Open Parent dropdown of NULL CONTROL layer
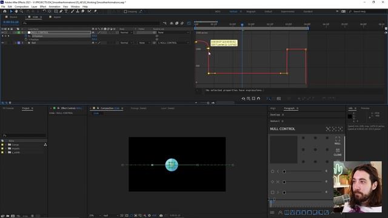This screenshot has width=388, height=218. click(x=173, y=32)
